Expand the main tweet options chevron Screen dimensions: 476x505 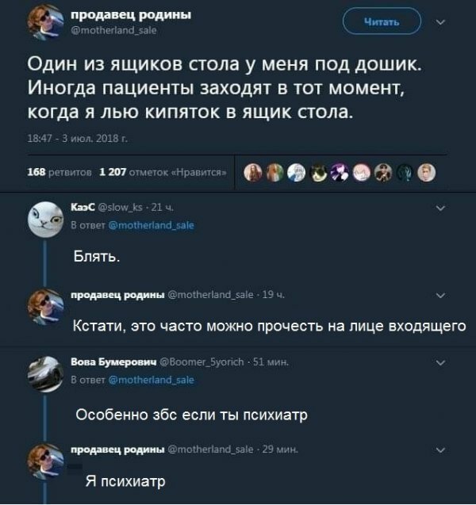(x=440, y=22)
